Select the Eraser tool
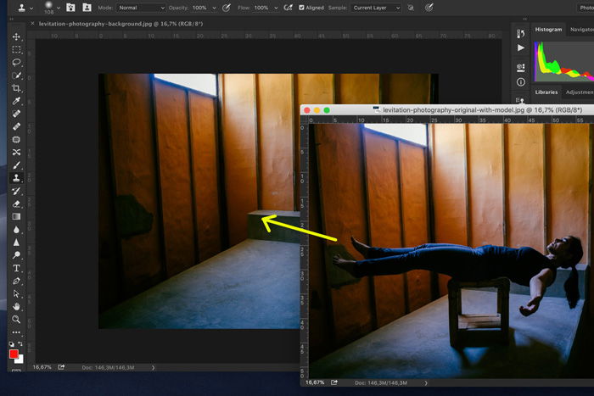This screenshot has width=594, height=396. [16, 204]
